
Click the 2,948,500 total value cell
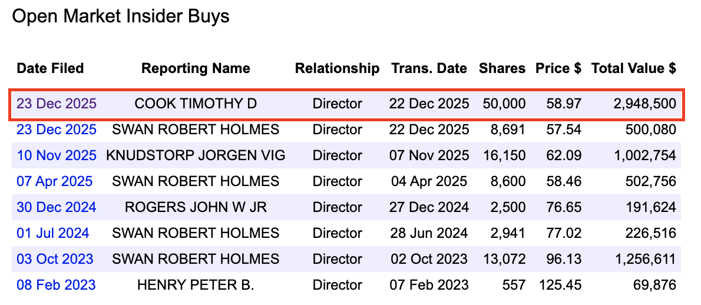coord(645,104)
